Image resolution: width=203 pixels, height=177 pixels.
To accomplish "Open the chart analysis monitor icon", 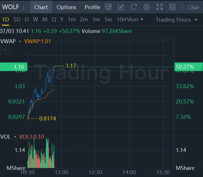I will pyautogui.click(x=108, y=7).
